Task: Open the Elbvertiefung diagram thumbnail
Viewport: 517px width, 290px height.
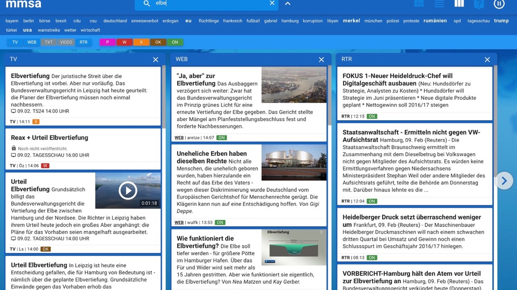Action: click(x=294, y=247)
